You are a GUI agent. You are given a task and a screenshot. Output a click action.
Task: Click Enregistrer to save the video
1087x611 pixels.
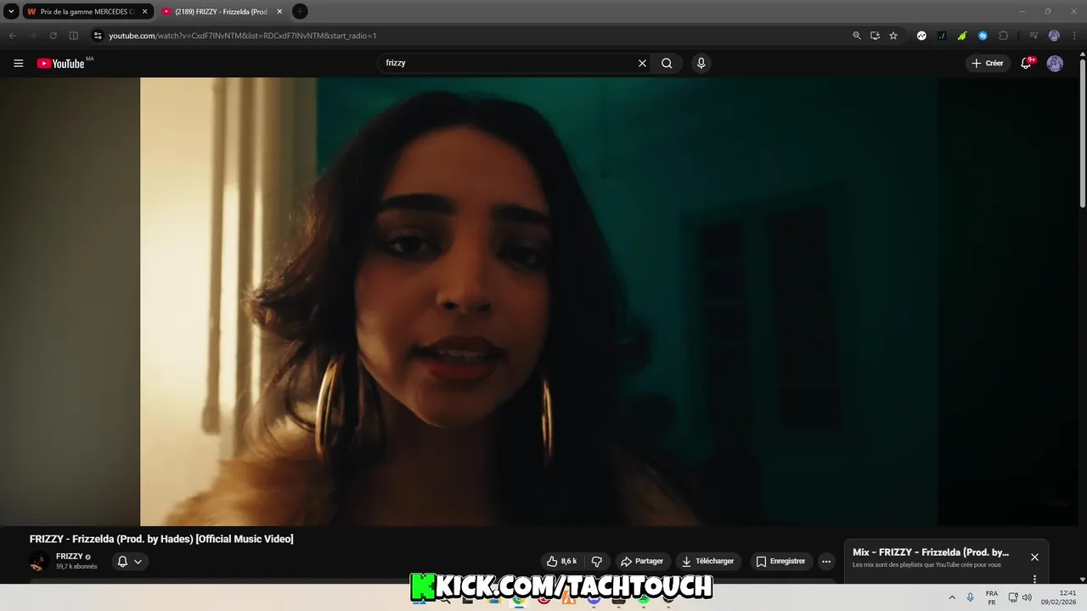[x=780, y=561]
